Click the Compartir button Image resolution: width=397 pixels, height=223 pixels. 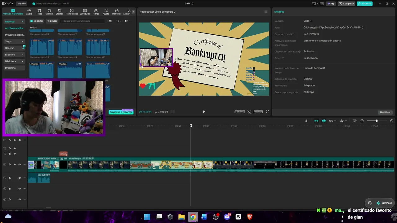[346, 4]
